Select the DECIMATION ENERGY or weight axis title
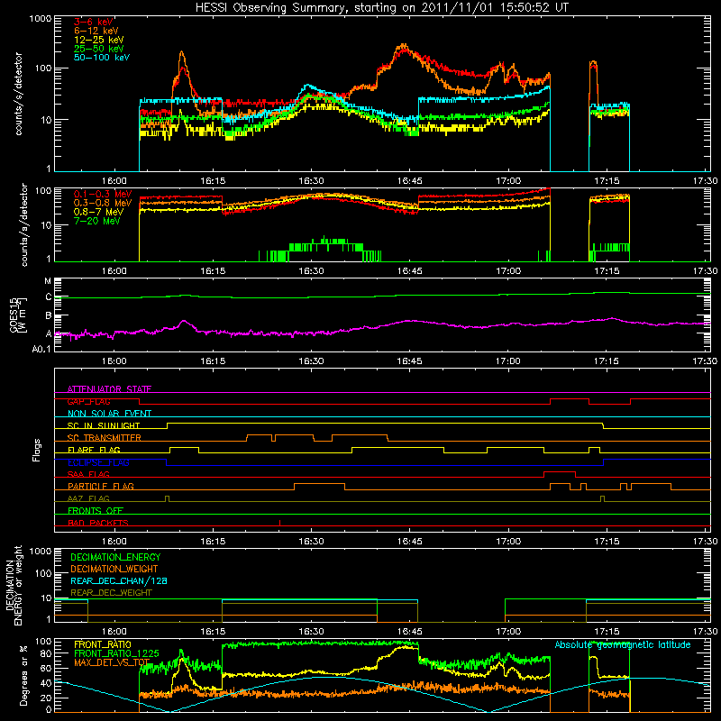The width and height of the screenshot is (721, 721). click(14, 586)
